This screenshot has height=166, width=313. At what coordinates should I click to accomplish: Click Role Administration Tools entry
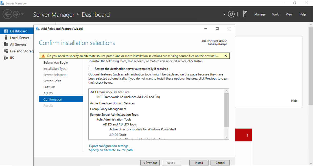click(114, 119)
